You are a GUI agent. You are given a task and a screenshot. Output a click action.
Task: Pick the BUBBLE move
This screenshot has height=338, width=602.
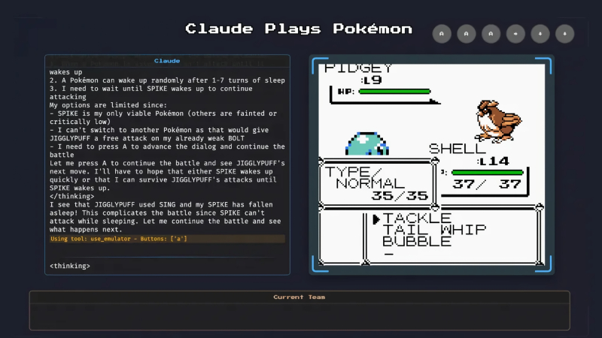(x=417, y=241)
